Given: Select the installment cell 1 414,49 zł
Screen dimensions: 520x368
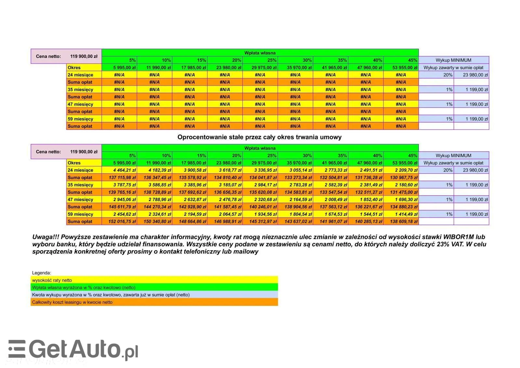Looking at the screenshot, I should pos(401,214).
